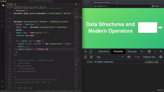Switch to the Elements tab in DevTools
Viewport: 164px width, 92px height.
pos(104,51)
